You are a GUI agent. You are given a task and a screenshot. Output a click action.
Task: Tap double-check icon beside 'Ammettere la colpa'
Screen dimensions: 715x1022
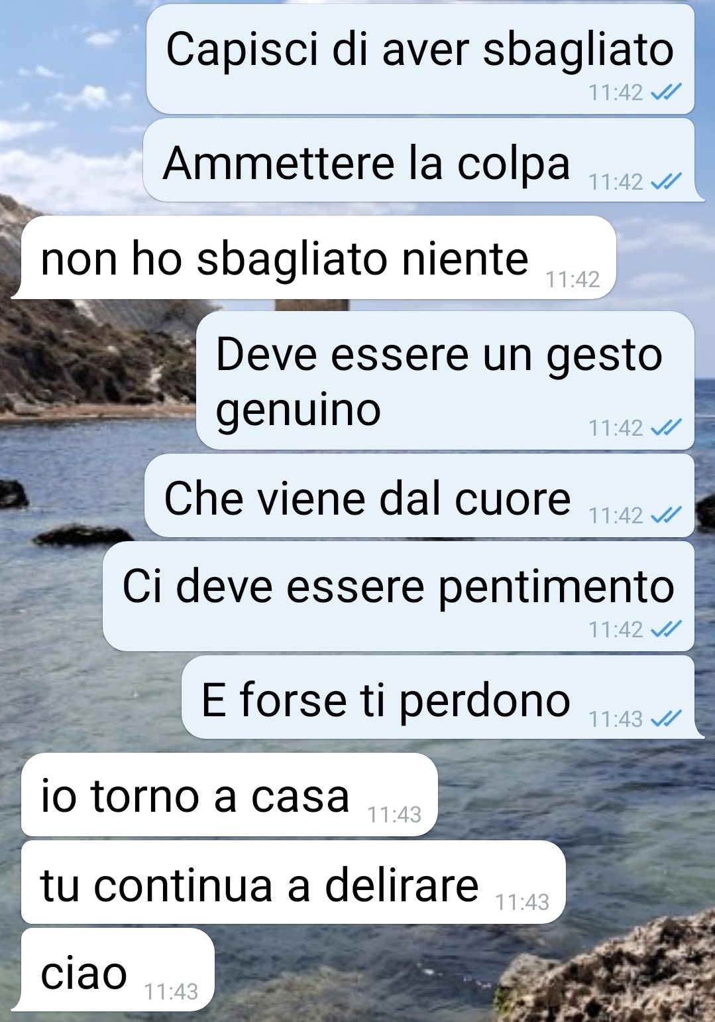(666, 181)
